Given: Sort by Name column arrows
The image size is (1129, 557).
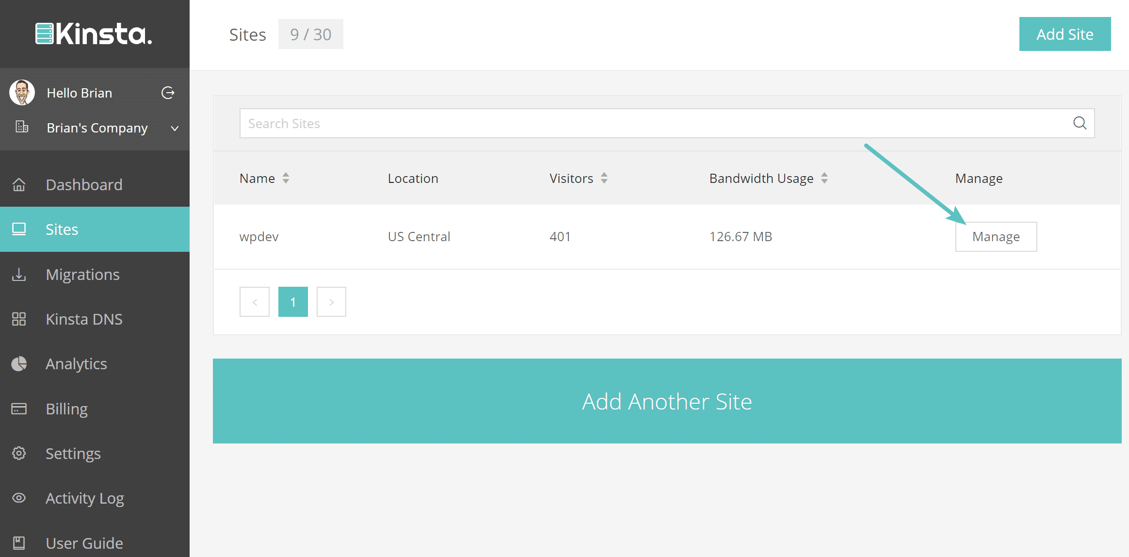Looking at the screenshot, I should point(286,178).
